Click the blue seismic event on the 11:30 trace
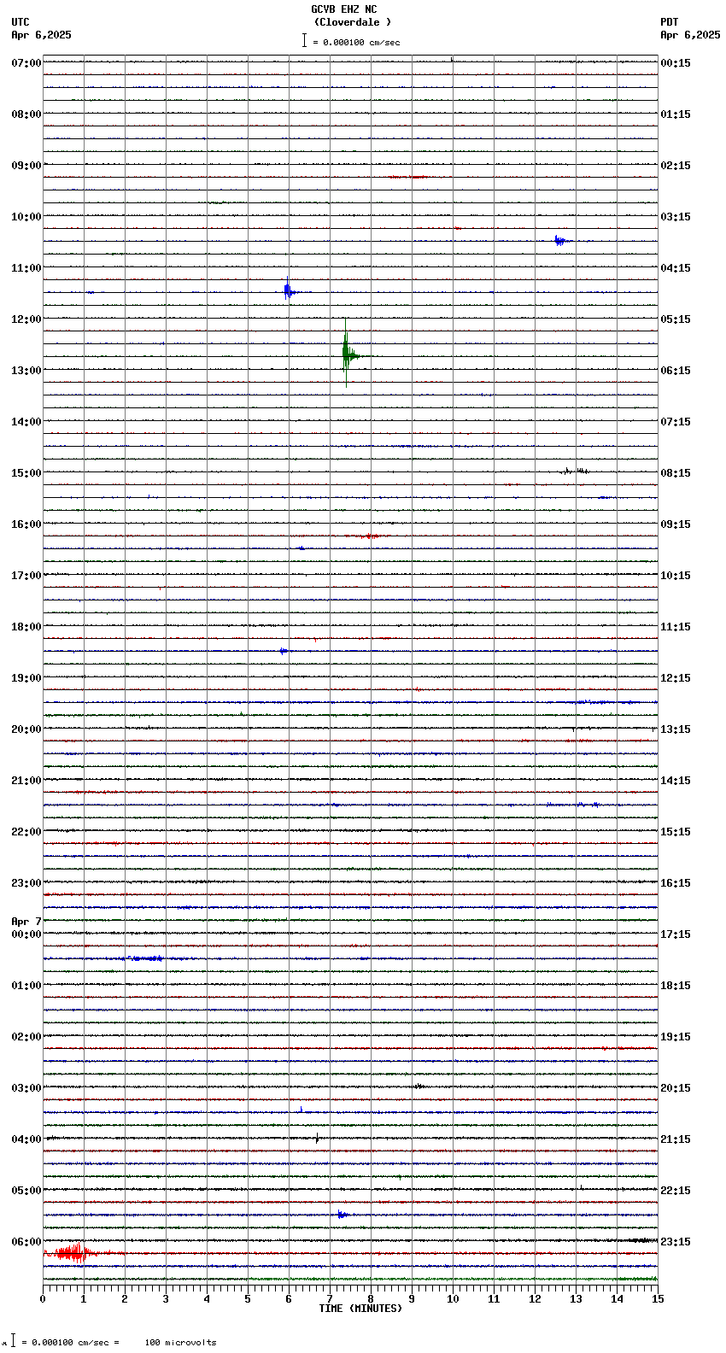726x1353 pixels. (289, 291)
